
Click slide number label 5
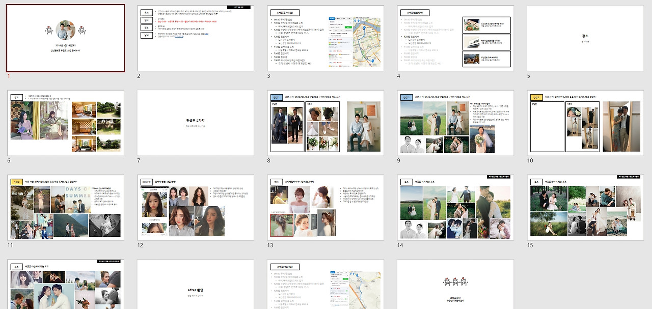529,76
